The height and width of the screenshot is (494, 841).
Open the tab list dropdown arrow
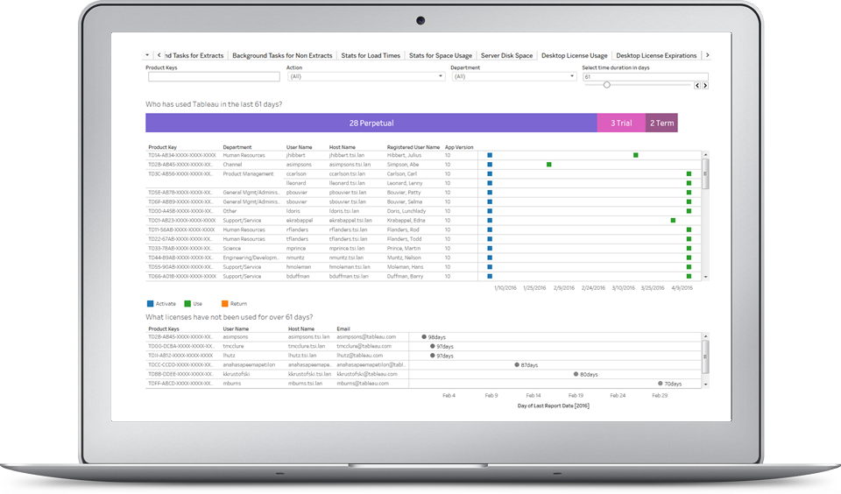tap(147, 54)
